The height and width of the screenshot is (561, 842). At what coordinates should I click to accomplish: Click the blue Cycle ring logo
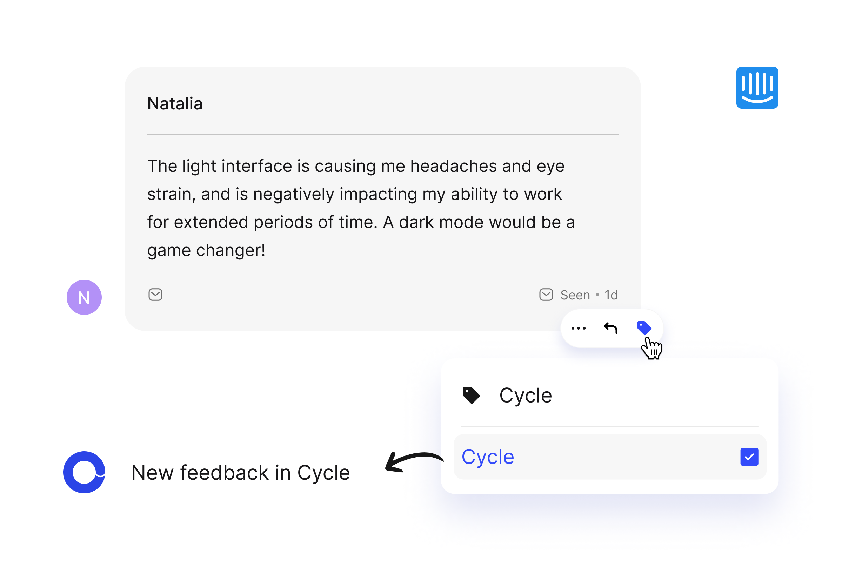pyautogui.click(x=84, y=472)
